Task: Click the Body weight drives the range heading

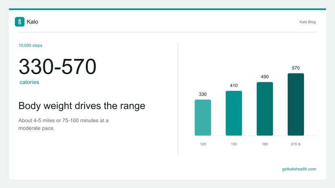Action: pyautogui.click(x=82, y=106)
